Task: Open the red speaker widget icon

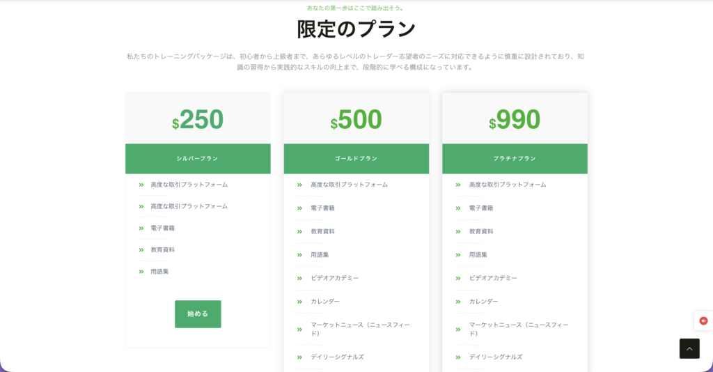Action: (703, 320)
